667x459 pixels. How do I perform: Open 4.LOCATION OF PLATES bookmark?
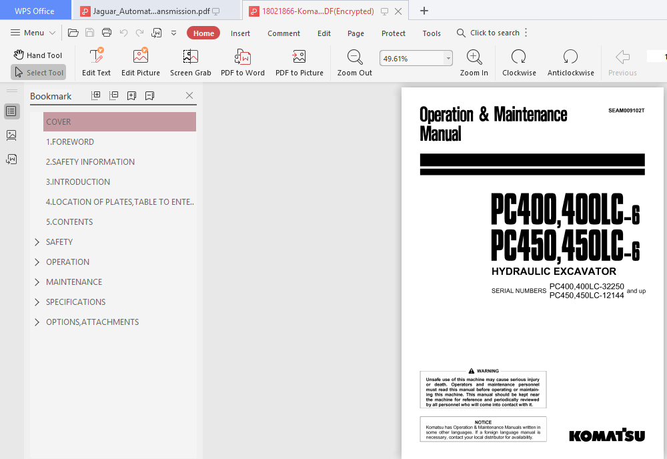click(x=119, y=201)
